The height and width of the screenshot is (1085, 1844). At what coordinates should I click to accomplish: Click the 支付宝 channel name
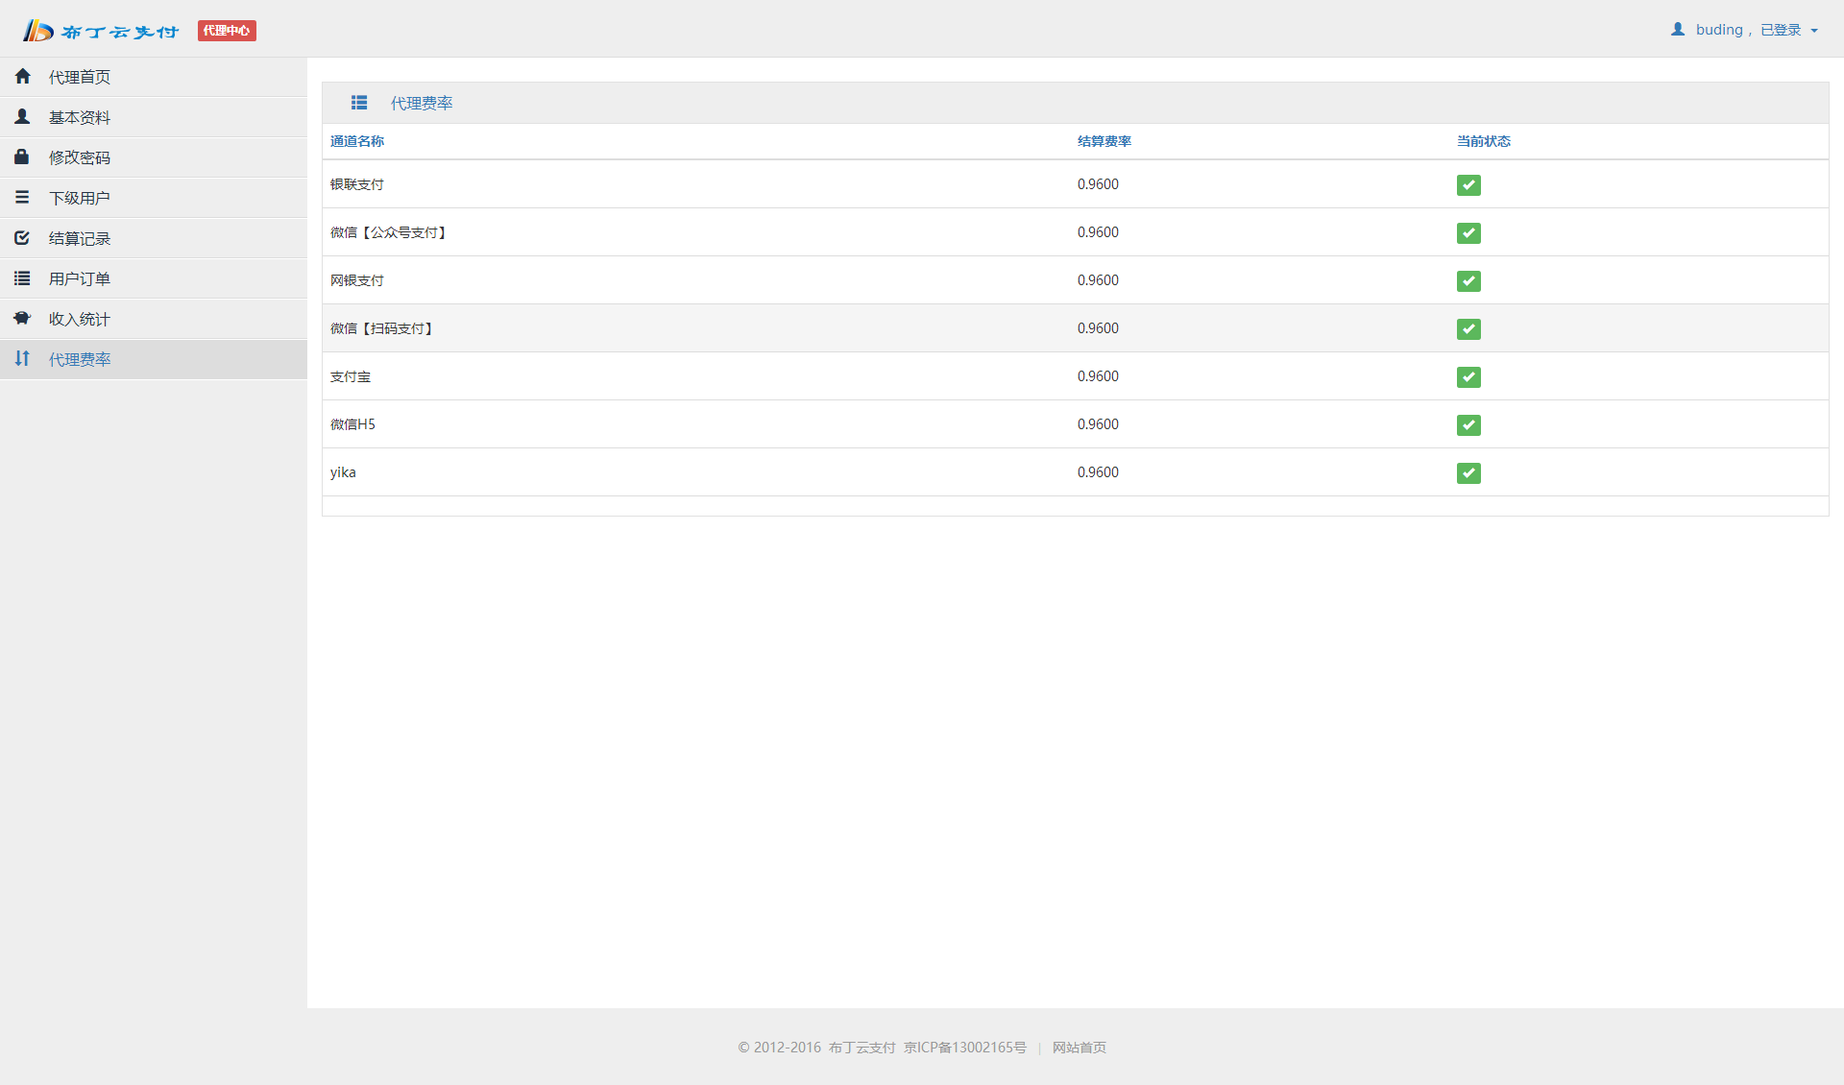[x=351, y=376]
